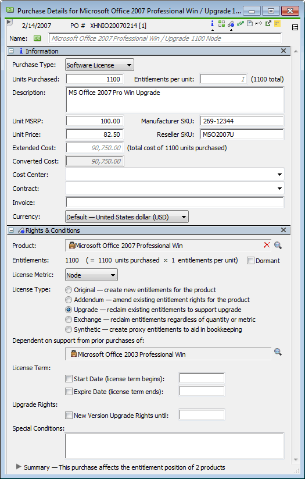Click the scrollbar down arrow

click(x=295, y=460)
